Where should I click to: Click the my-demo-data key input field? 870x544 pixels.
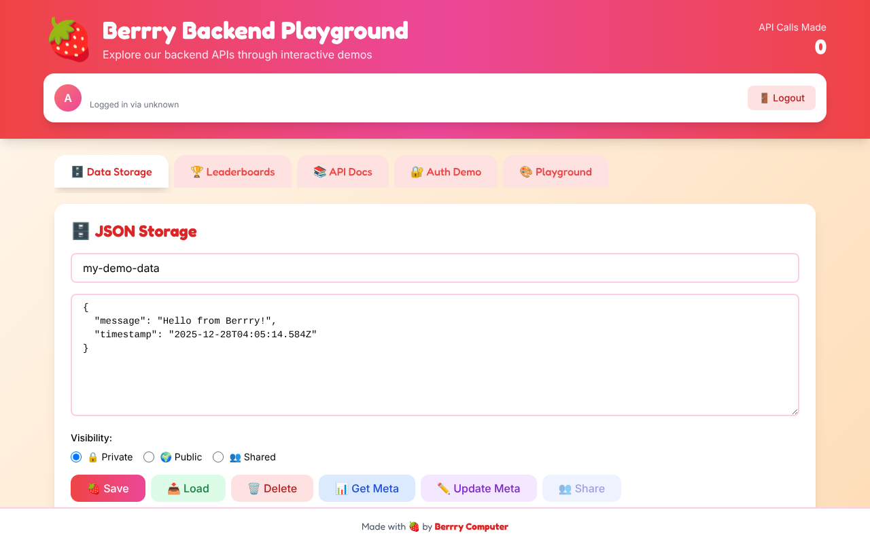coord(435,268)
